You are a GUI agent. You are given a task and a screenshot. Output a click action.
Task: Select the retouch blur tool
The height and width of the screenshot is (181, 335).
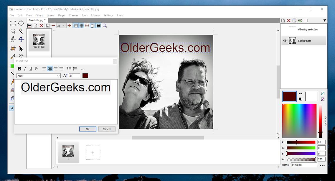pos(21,55)
